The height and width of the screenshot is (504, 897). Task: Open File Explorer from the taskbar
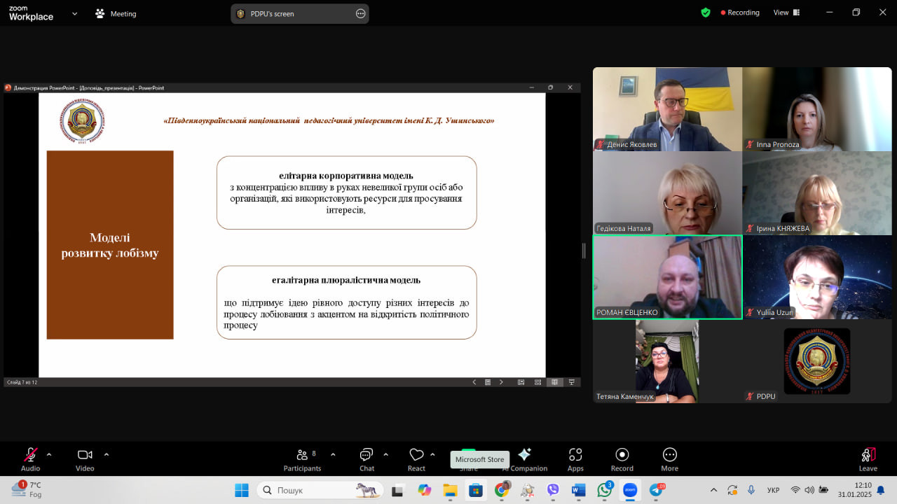[450, 490]
